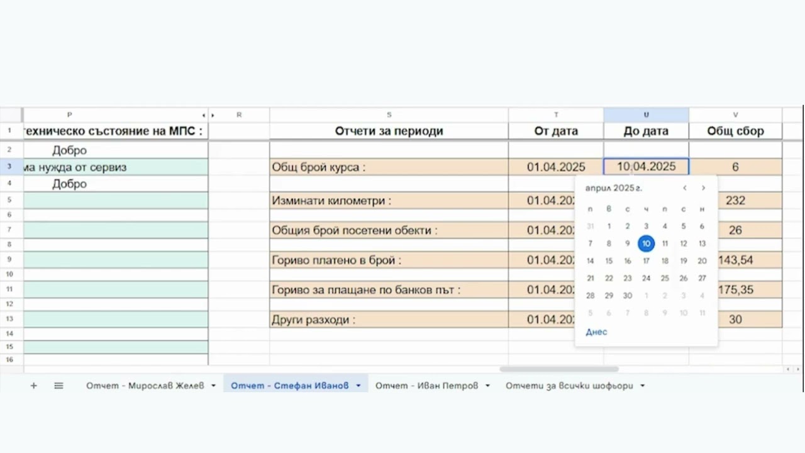Viewport: 805px width, 453px height.
Task: Expand Отчети за всички шофьори tab menu
Action: 642,386
